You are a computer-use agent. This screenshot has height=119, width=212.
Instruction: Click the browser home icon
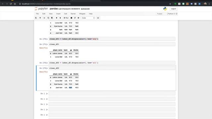15,4
